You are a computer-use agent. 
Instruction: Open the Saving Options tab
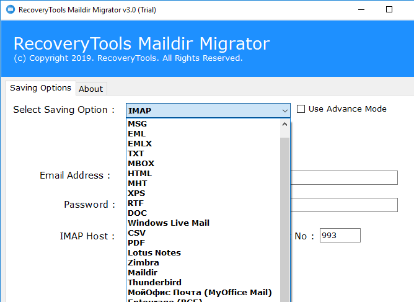click(x=41, y=87)
